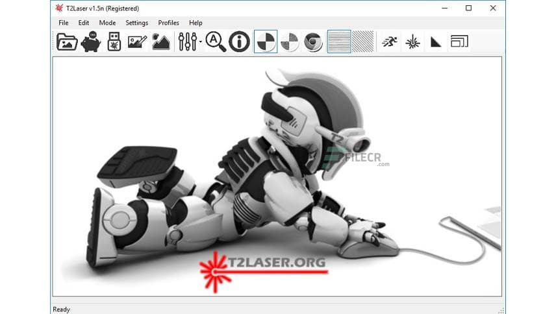Viewport: 543px width, 314px height.
Task: Select the grayscale ring circle mode
Action: [x=313, y=42]
